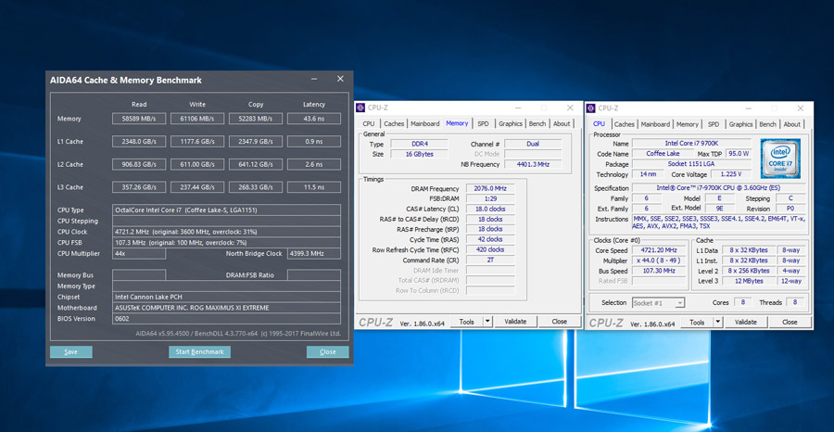Click the Chipset field Intel Cannon Lake PCH
Screen dimensions: 834x432
tap(227, 297)
